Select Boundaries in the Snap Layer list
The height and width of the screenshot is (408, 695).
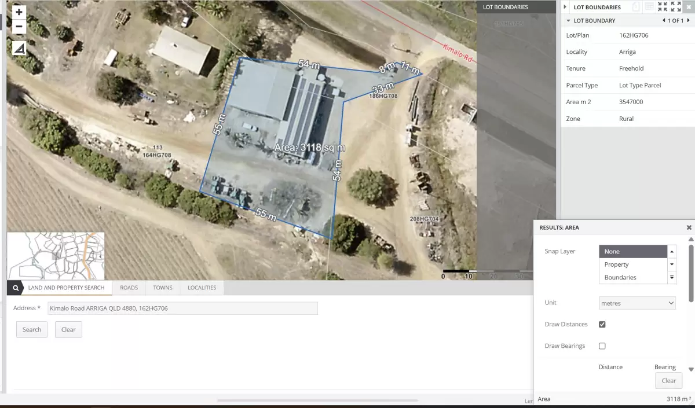pyautogui.click(x=633, y=277)
